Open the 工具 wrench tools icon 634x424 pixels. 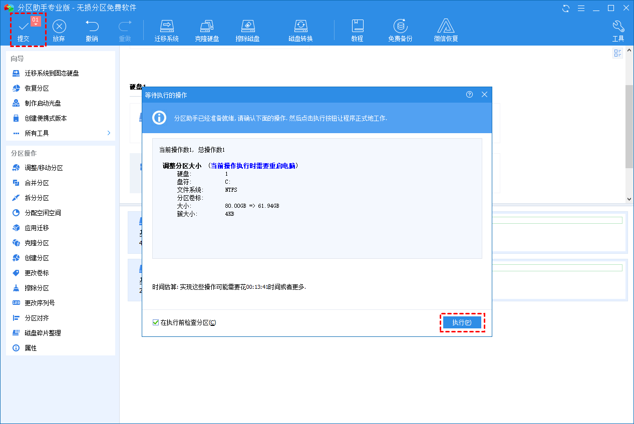pyautogui.click(x=618, y=27)
